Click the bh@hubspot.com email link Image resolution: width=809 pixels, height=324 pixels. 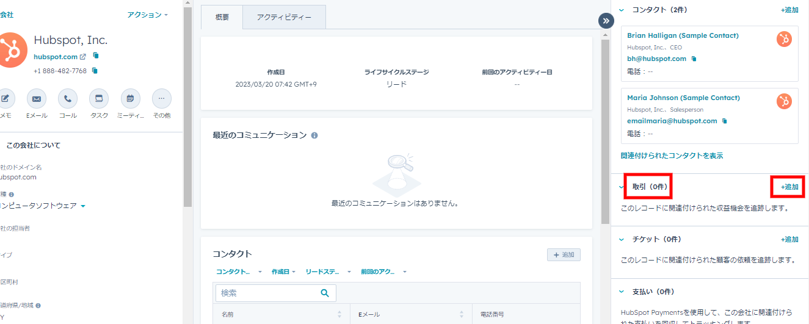pyautogui.click(x=656, y=59)
